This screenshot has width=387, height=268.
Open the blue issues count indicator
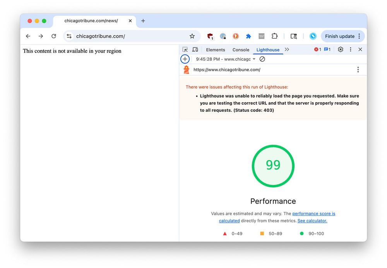coord(327,50)
